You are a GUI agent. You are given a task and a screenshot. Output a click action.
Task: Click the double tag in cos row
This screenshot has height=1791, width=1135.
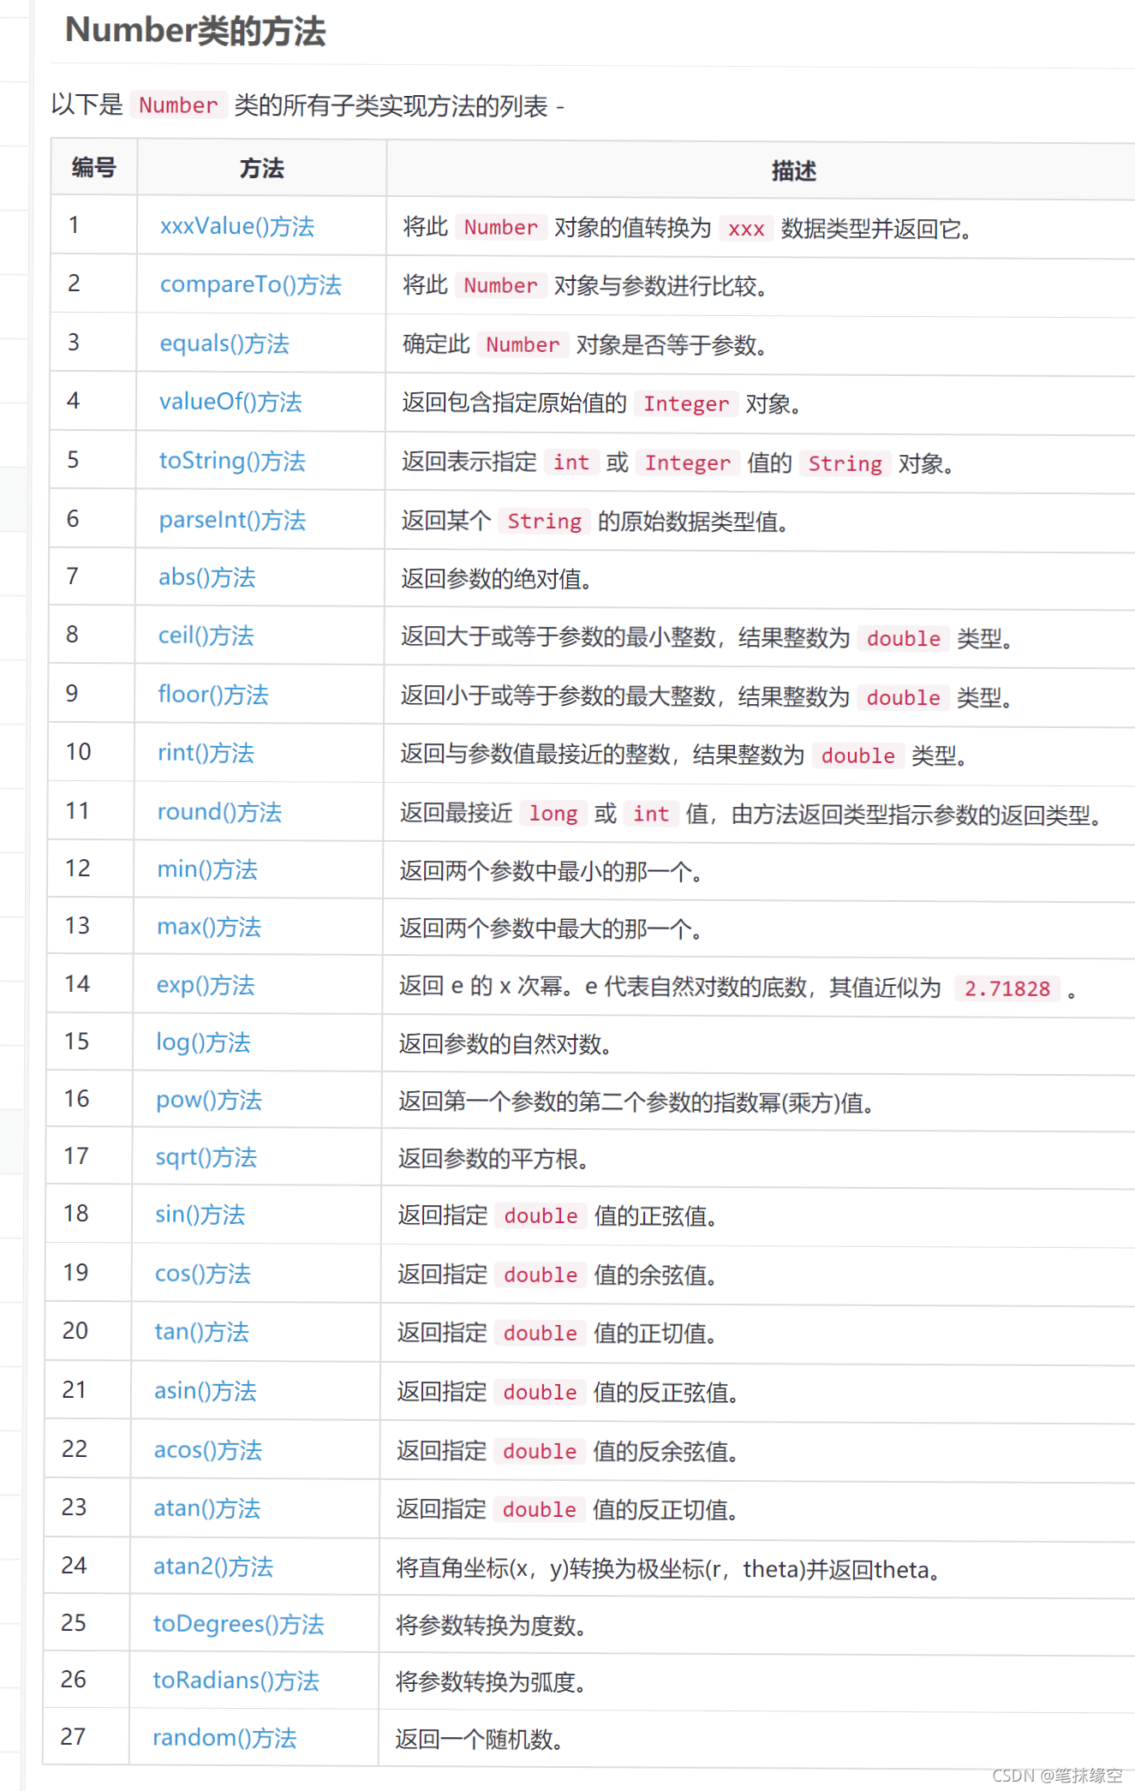pos(541,1275)
